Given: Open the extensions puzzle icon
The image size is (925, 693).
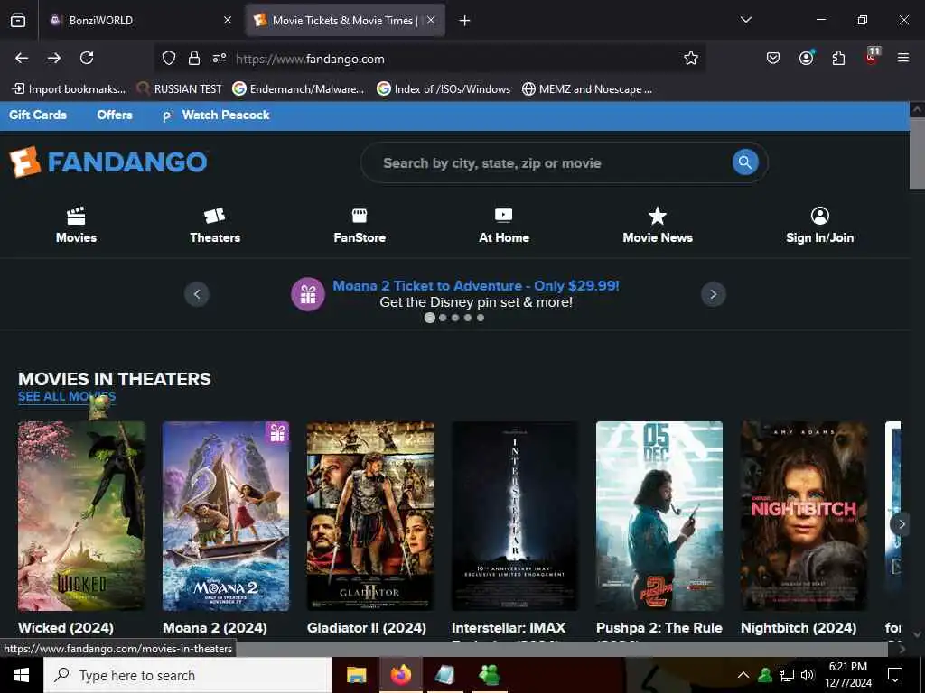Looking at the screenshot, I should pyautogui.click(x=838, y=58).
